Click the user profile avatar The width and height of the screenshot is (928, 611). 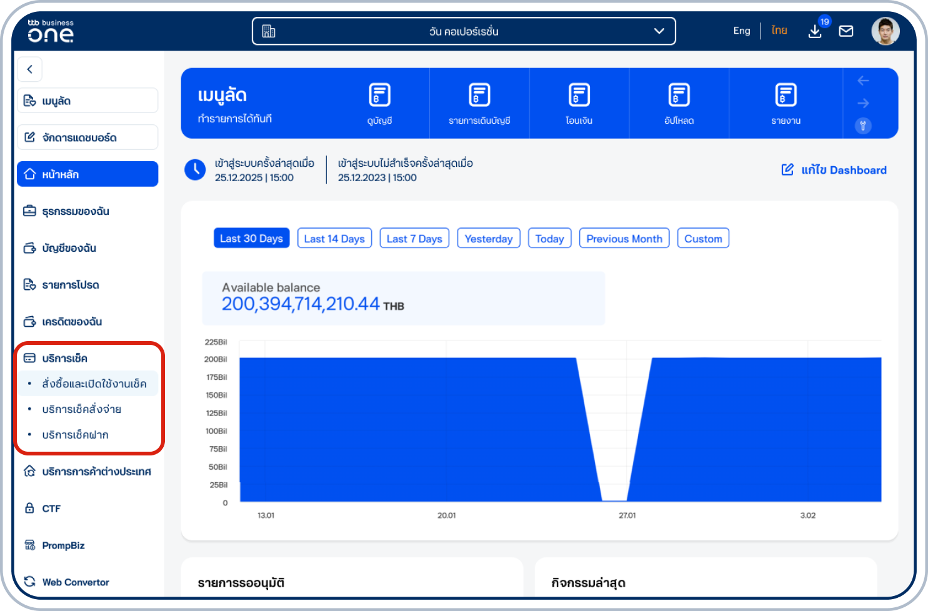click(x=885, y=31)
